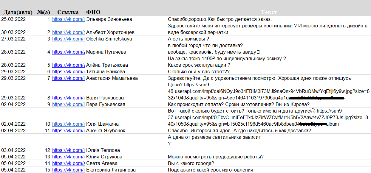Select the row number cell 8
This screenshot has width=371, height=173.
pos(44,91)
